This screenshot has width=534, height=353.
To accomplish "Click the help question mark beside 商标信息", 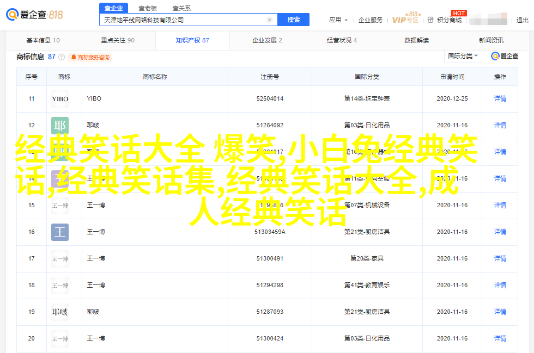I will [x=62, y=57].
